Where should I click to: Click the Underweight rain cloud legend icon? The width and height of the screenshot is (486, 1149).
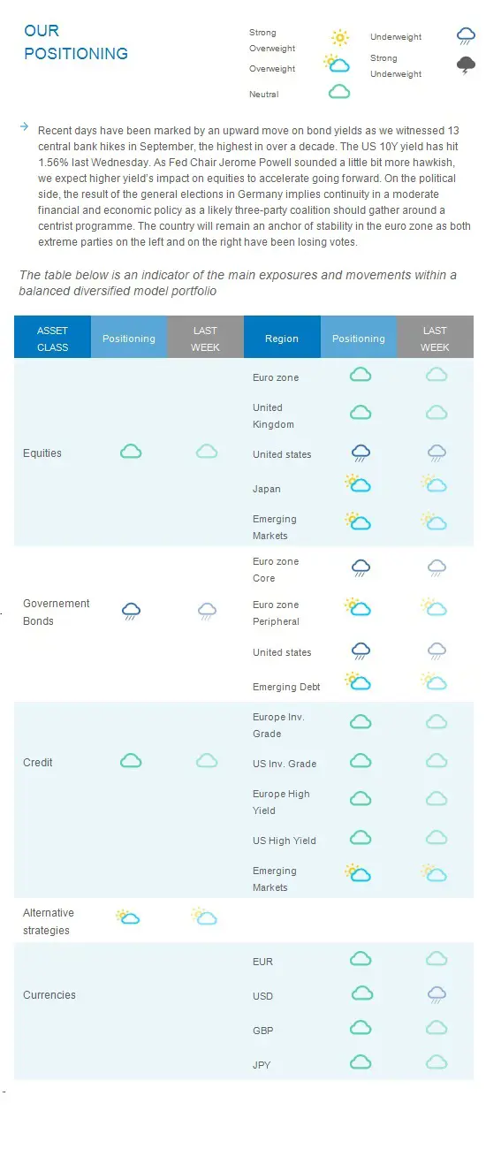pyautogui.click(x=466, y=36)
